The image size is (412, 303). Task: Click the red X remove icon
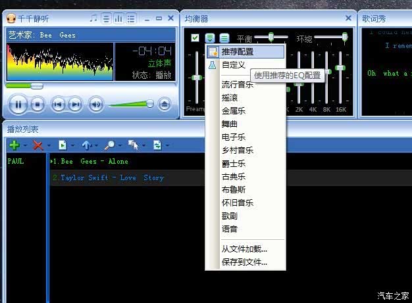point(38,145)
